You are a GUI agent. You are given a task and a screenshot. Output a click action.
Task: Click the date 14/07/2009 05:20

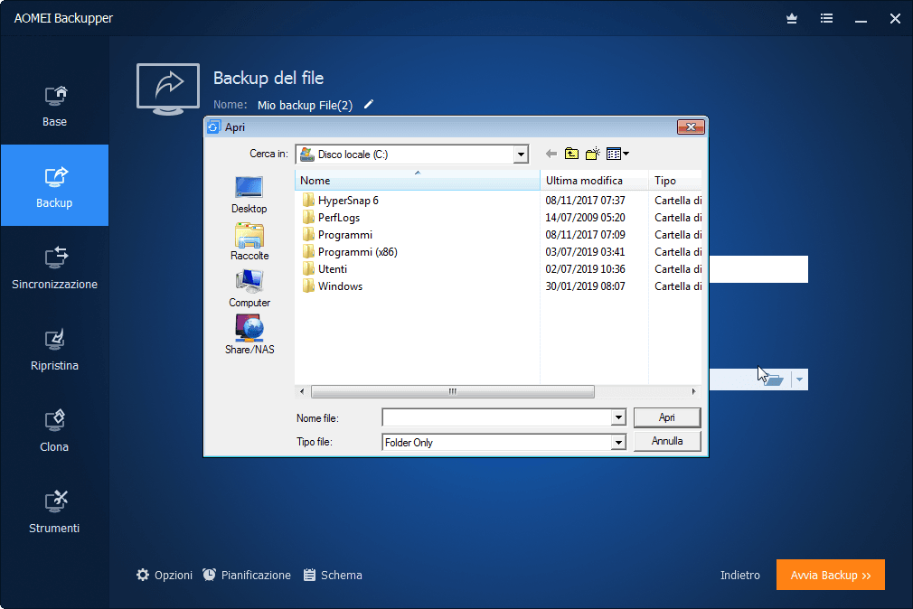coord(585,218)
